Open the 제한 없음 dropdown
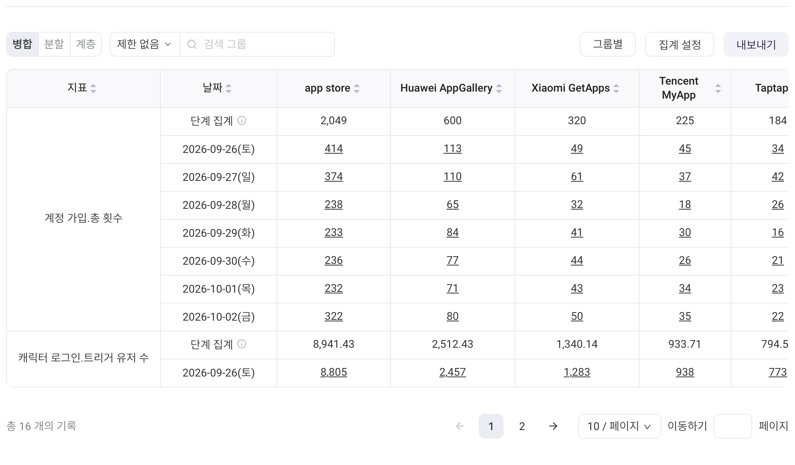This screenshot has height=465, width=795. (x=145, y=44)
